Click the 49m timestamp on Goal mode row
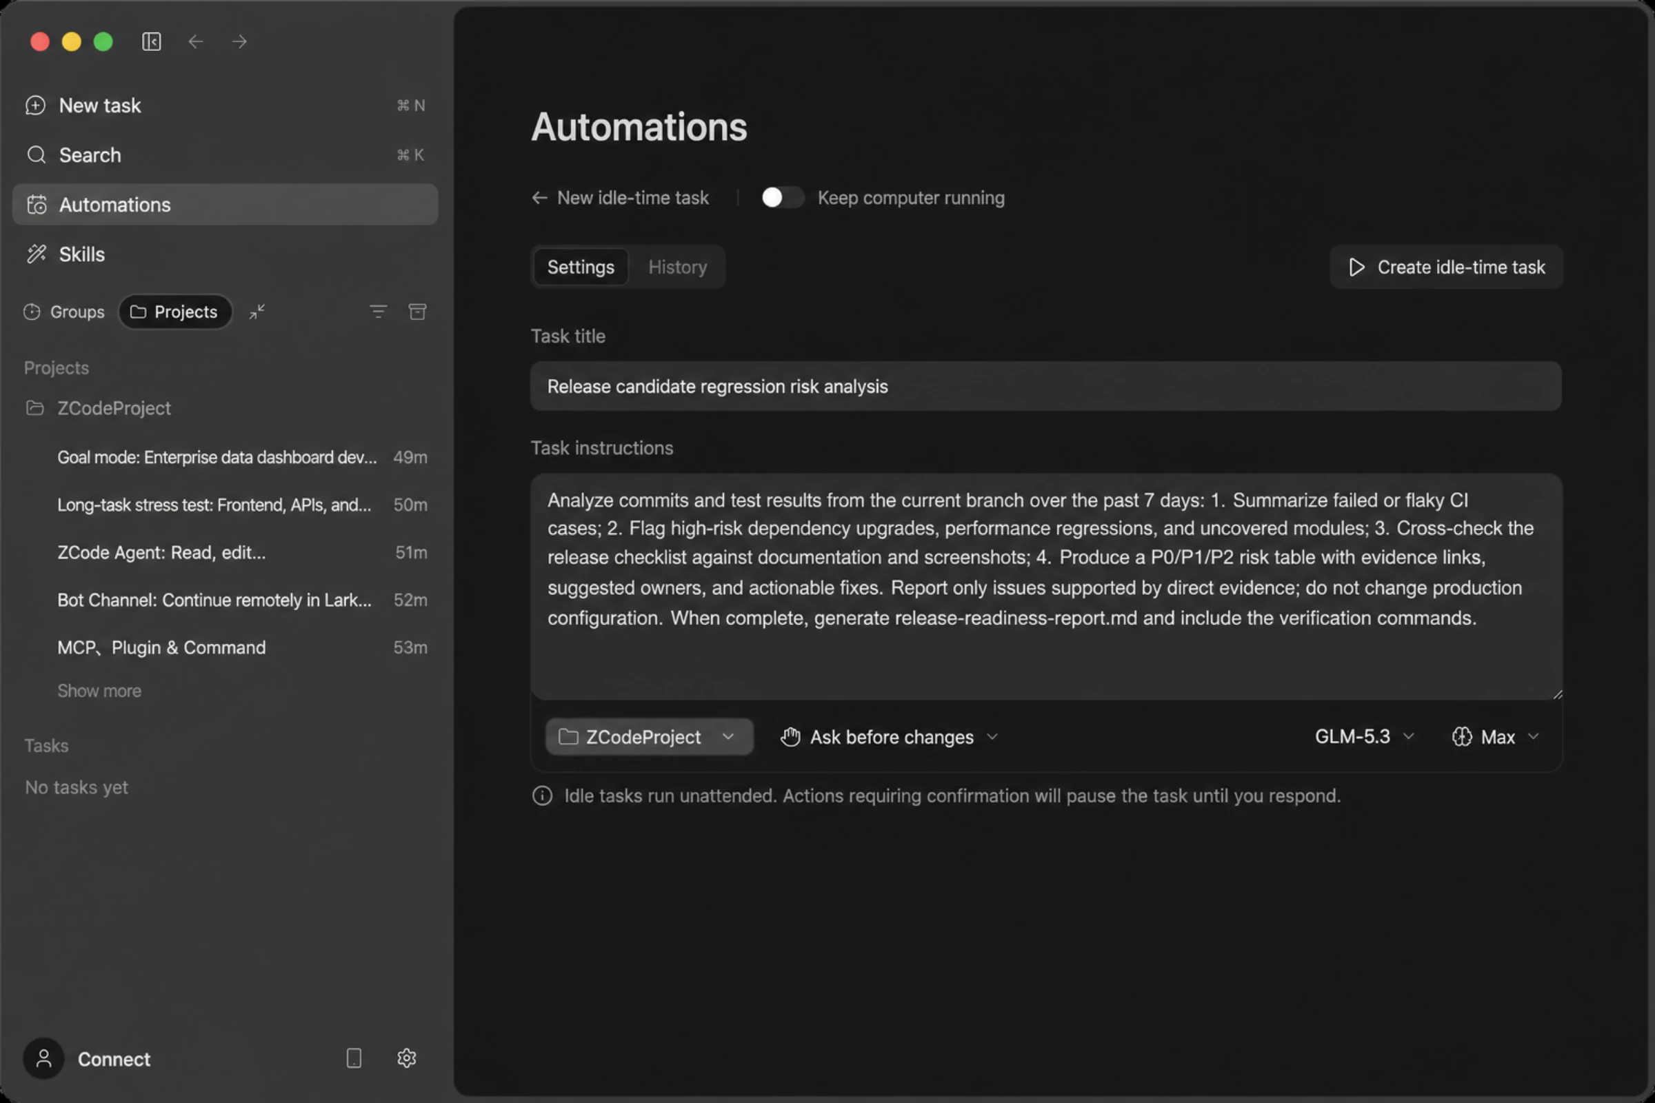 click(410, 457)
